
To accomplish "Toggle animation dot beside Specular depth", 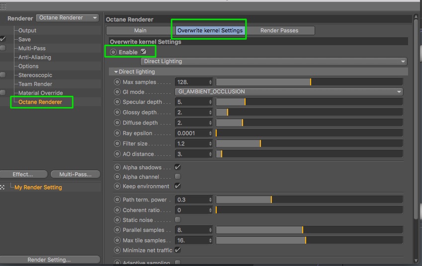I will pos(117,102).
